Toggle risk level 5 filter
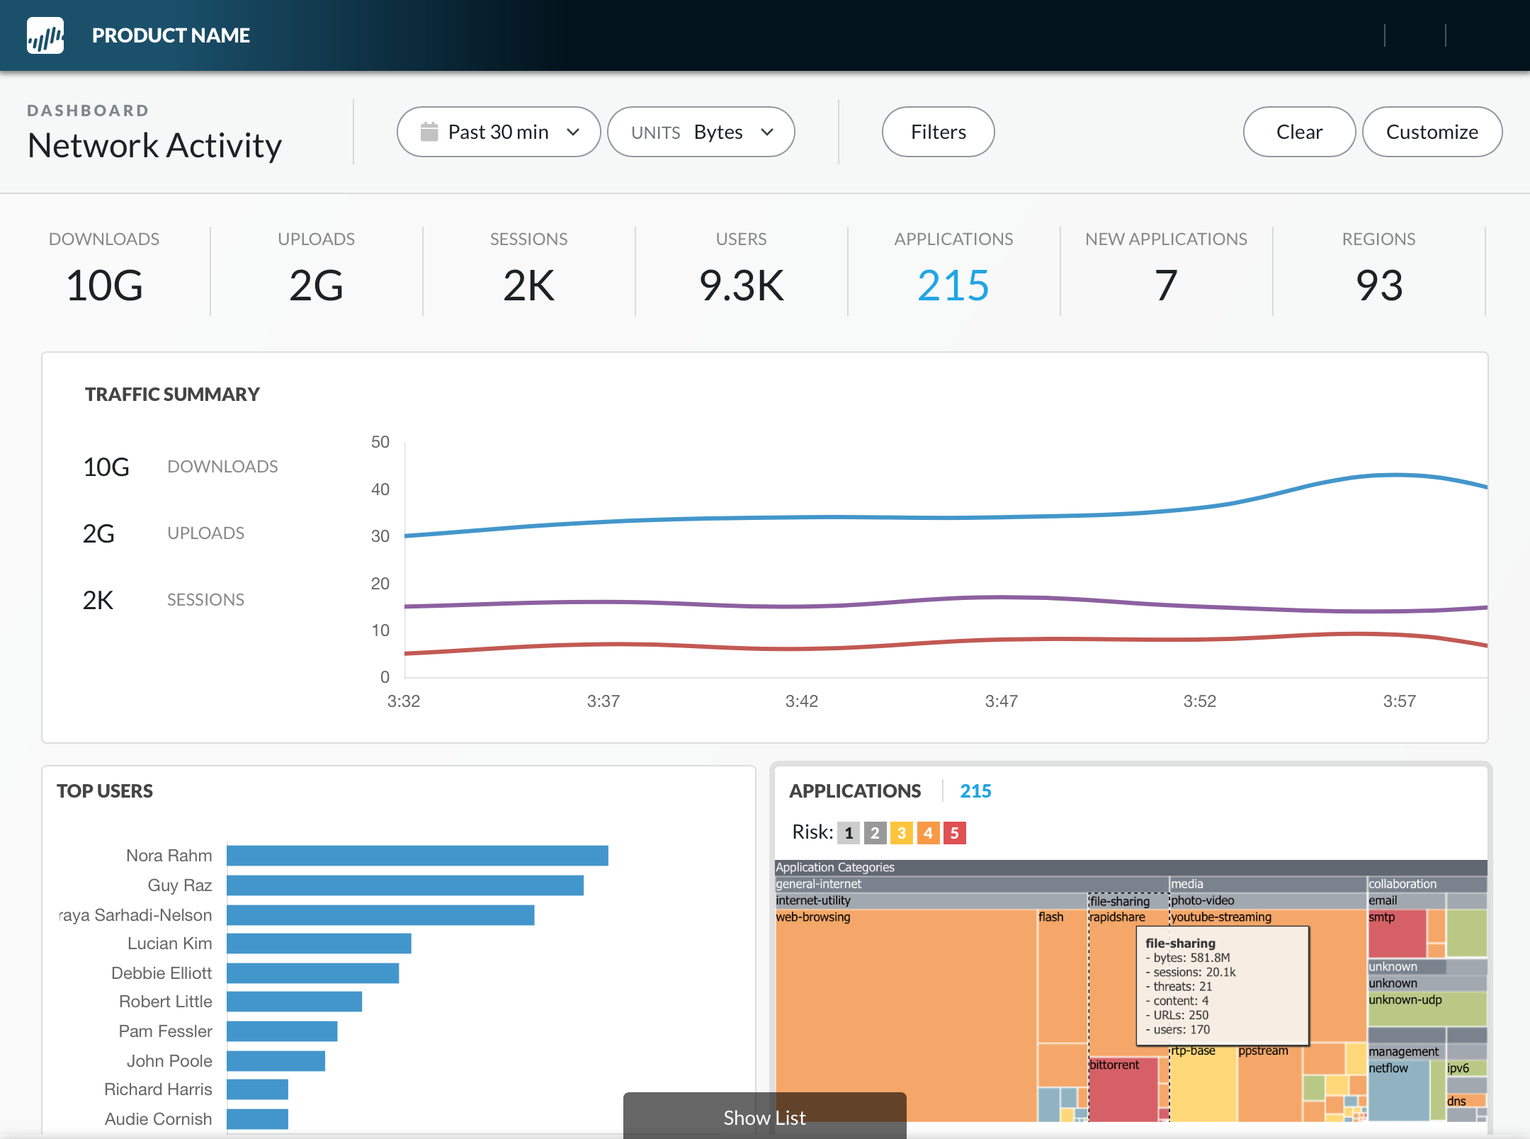 954,833
